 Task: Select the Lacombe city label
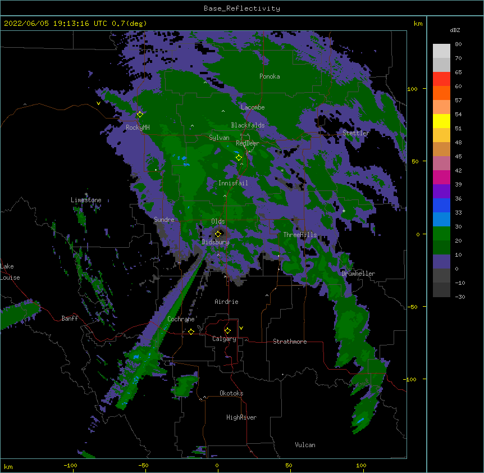(x=253, y=107)
